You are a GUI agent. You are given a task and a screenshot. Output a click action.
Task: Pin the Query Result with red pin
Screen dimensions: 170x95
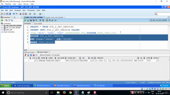point(25,55)
